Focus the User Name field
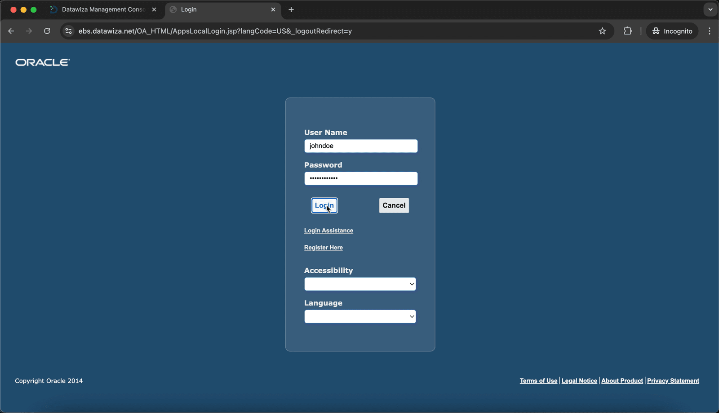Viewport: 719px width, 413px height. tap(361, 146)
